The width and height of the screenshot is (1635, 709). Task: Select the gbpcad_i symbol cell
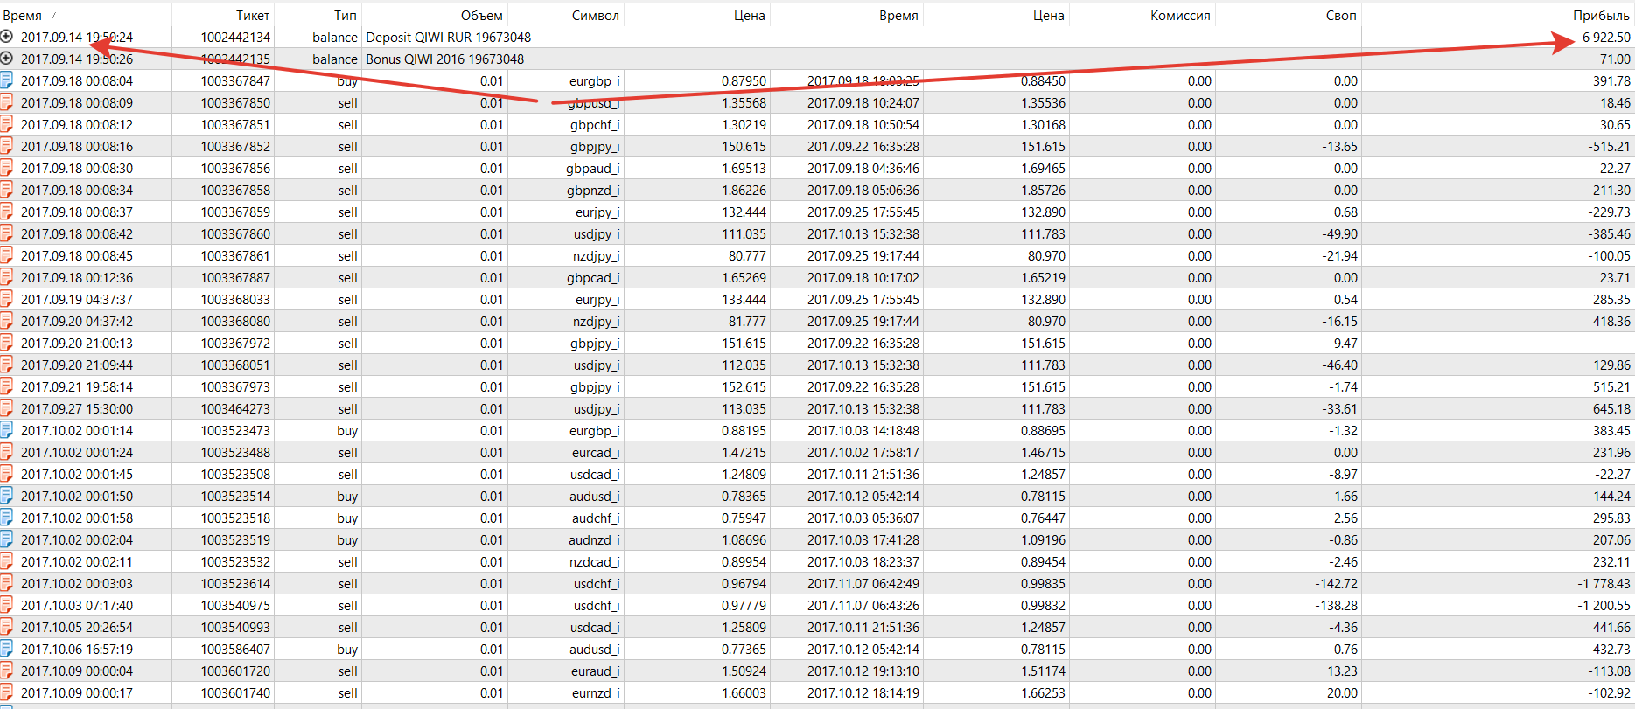[593, 277]
